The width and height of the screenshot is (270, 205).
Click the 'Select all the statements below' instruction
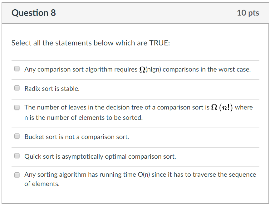click(x=91, y=43)
